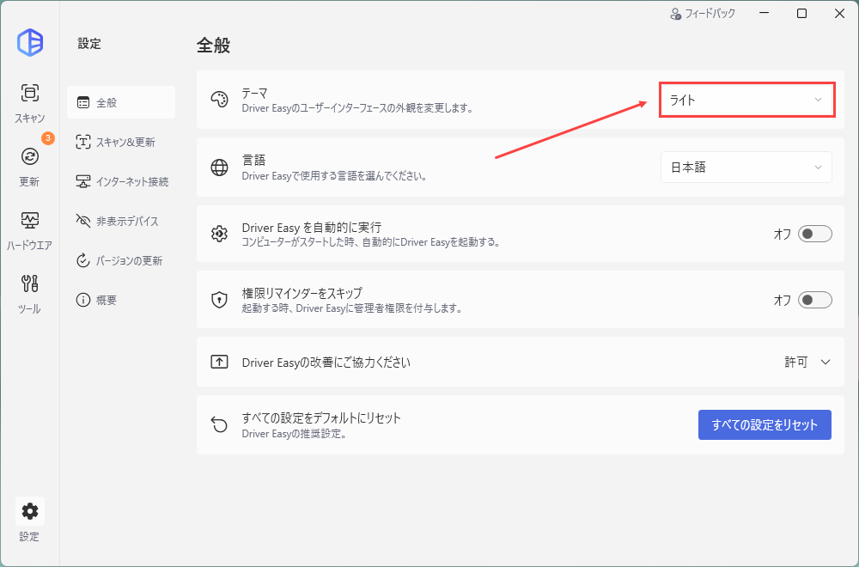Select the 全般 settings menu item
The height and width of the screenshot is (567, 859).
click(121, 102)
